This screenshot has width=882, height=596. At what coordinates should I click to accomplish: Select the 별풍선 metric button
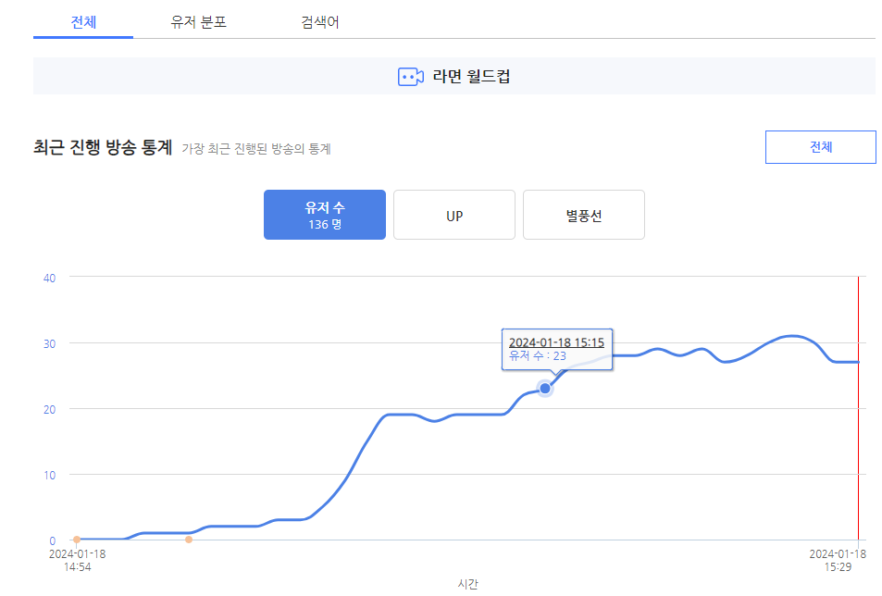[584, 215]
